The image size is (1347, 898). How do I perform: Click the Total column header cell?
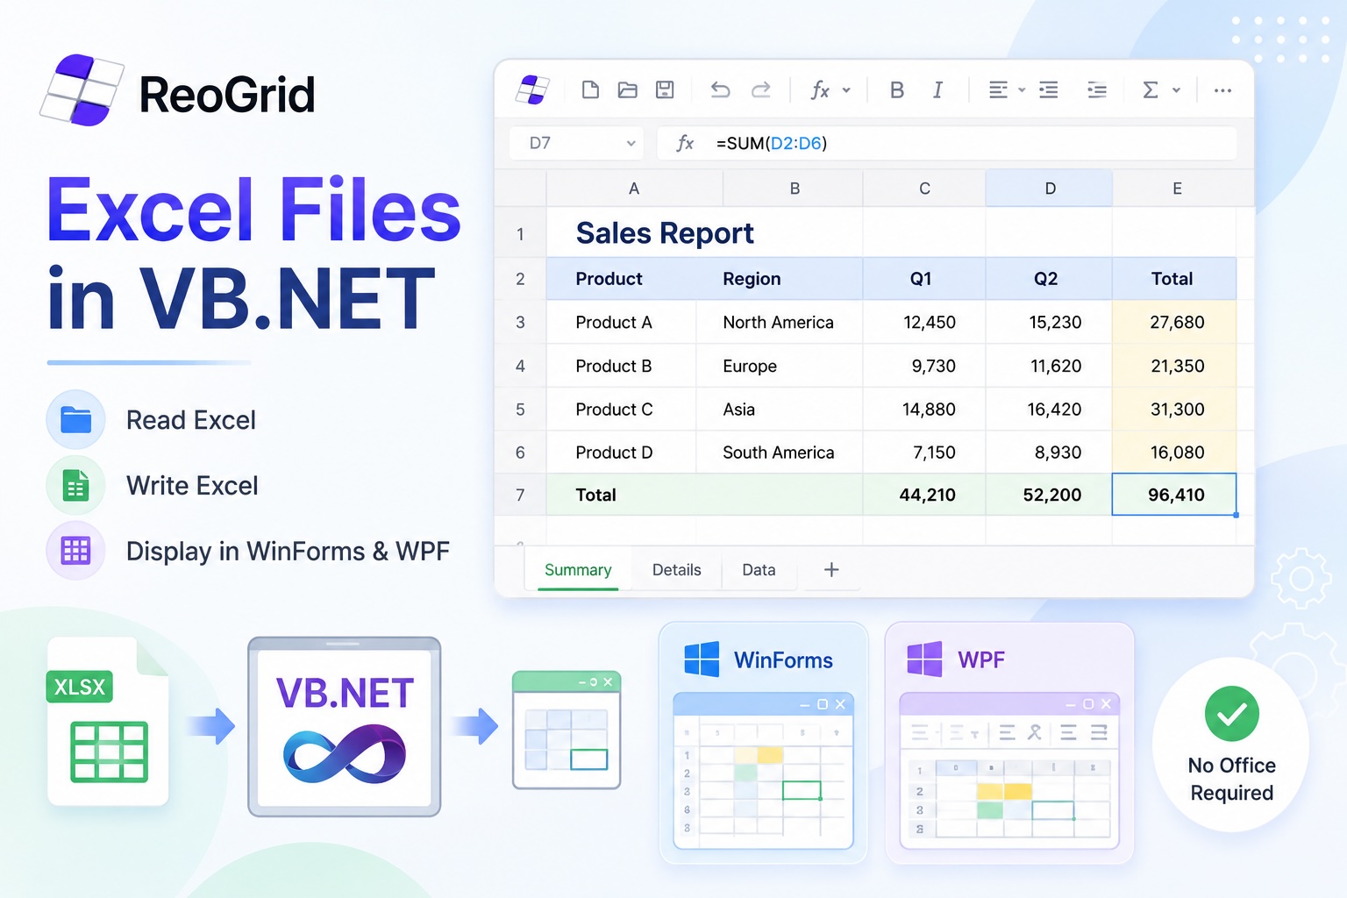pos(1174,279)
